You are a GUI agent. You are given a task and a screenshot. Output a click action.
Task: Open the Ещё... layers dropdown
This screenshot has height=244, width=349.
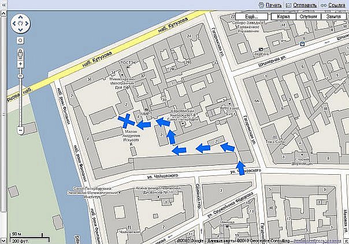[251, 17]
